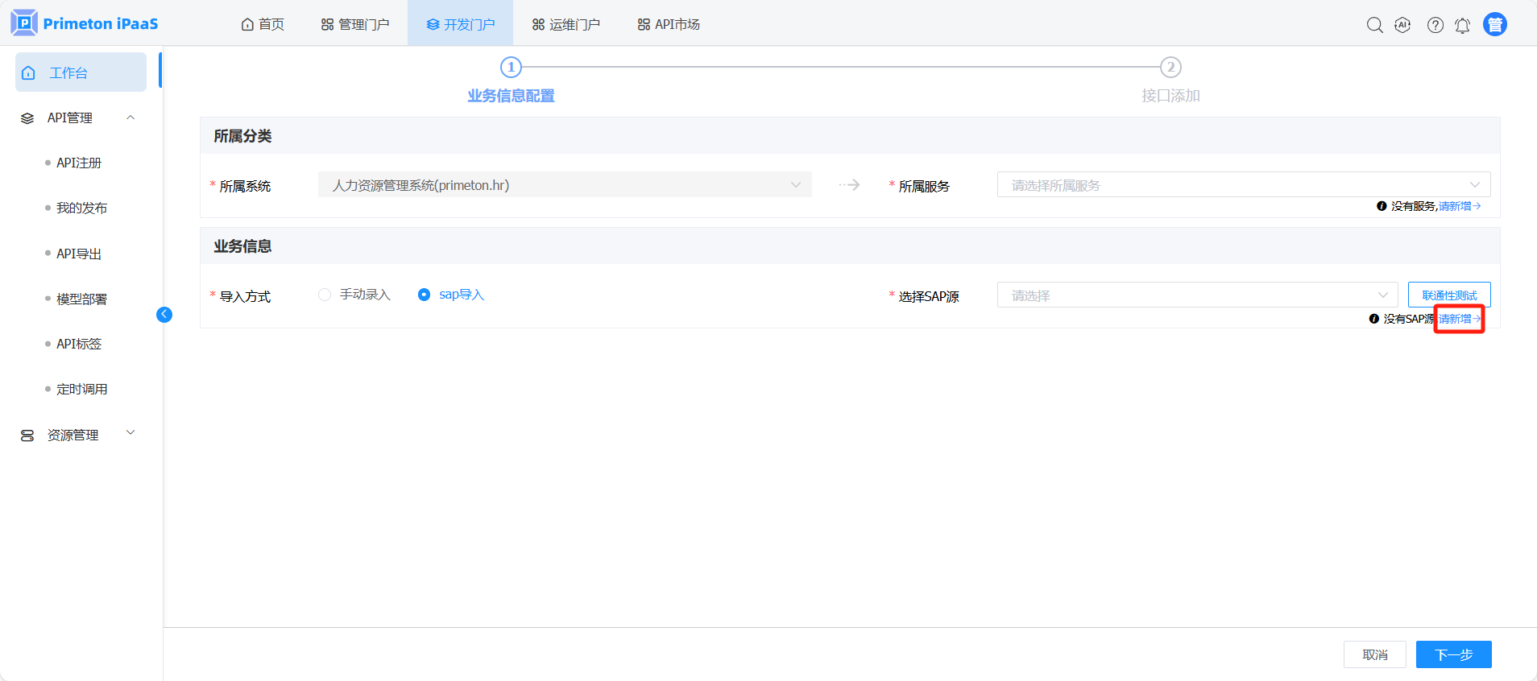Image resolution: width=1537 pixels, height=681 pixels.
Task: Select the sap导入 radio option
Action: tap(424, 295)
